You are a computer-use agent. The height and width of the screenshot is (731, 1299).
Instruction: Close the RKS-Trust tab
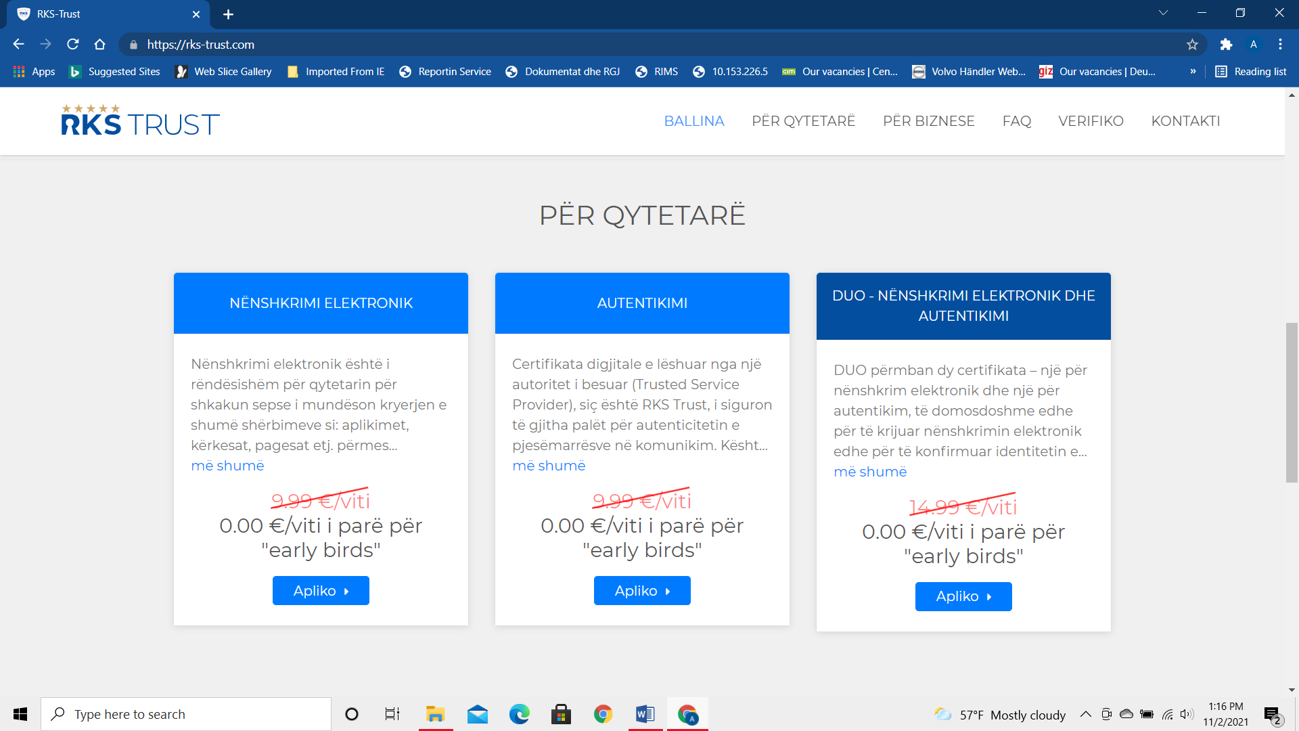196,14
